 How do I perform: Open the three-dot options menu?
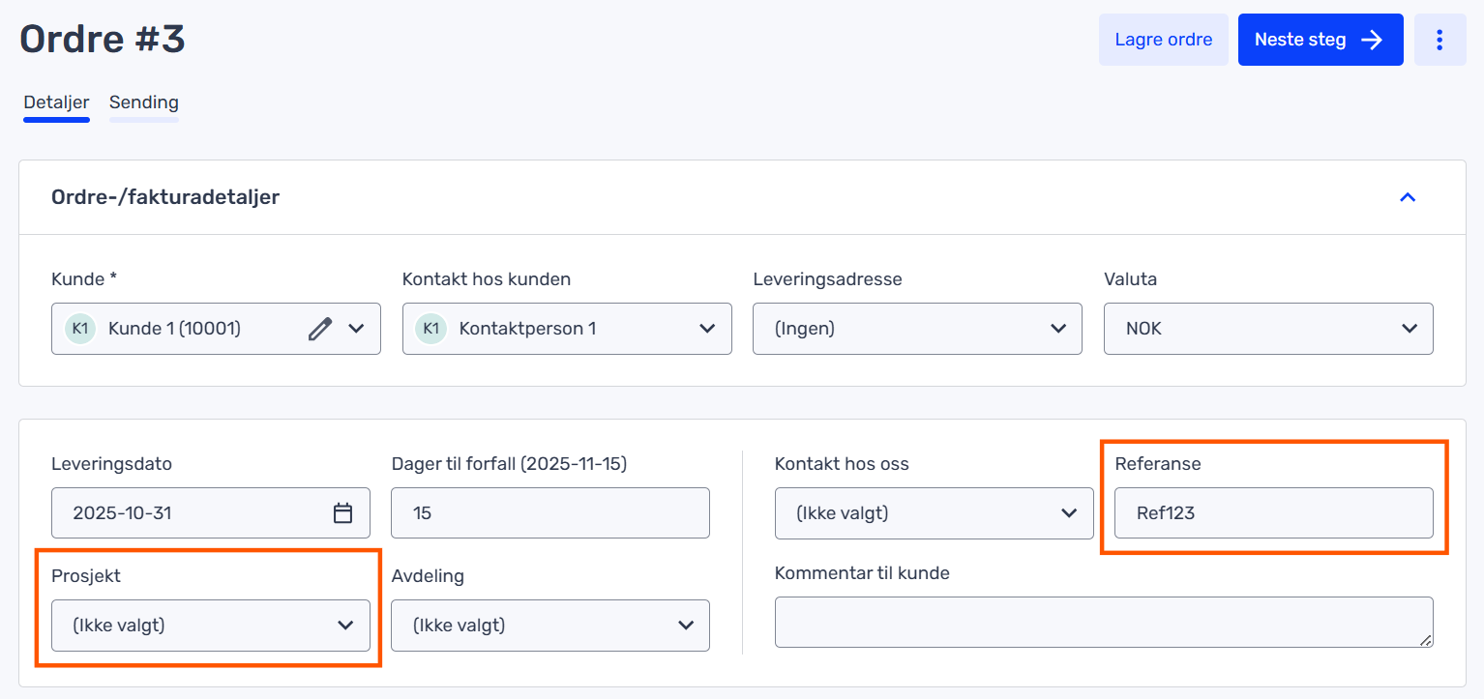[x=1439, y=40]
